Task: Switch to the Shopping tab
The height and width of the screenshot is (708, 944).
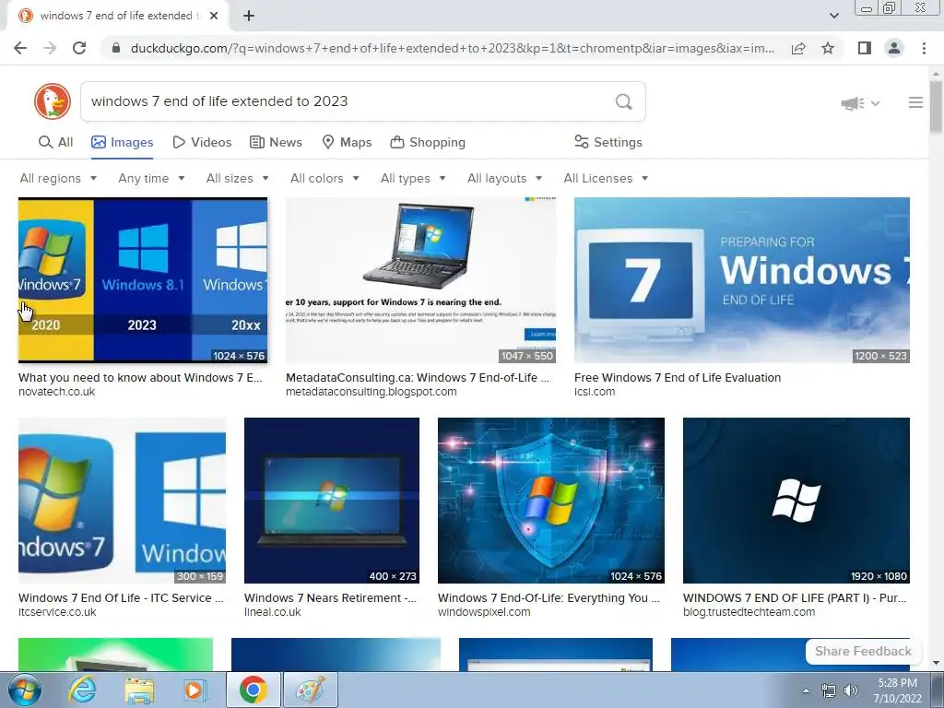Action: (x=428, y=142)
